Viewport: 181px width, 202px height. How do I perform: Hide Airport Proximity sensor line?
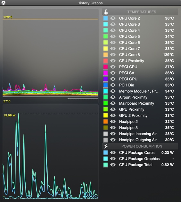pos(113,97)
